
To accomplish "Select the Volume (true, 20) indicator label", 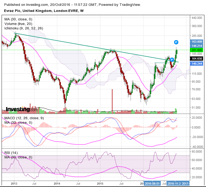I will pos(18,24).
